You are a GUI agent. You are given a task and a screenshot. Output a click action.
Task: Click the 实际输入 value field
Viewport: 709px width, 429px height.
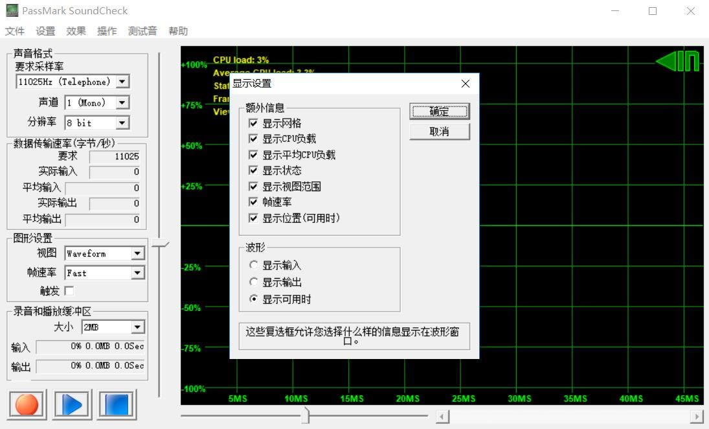(115, 172)
